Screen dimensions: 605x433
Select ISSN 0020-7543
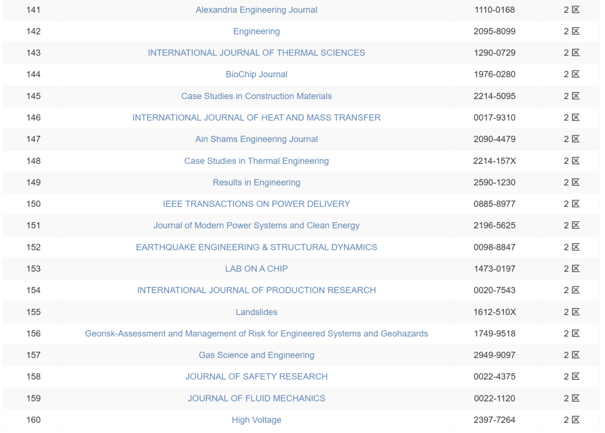coord(494,290)
